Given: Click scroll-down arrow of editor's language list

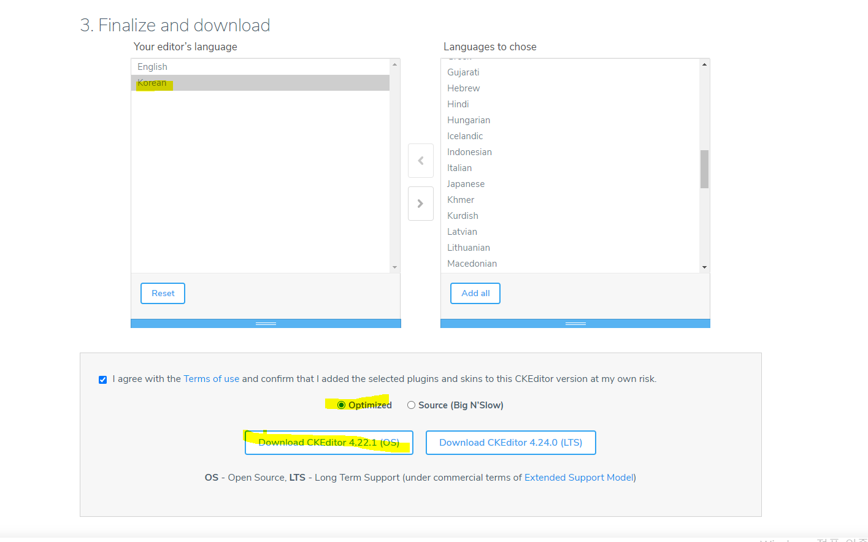Looking at the screenshot, I should click(394, 267).
